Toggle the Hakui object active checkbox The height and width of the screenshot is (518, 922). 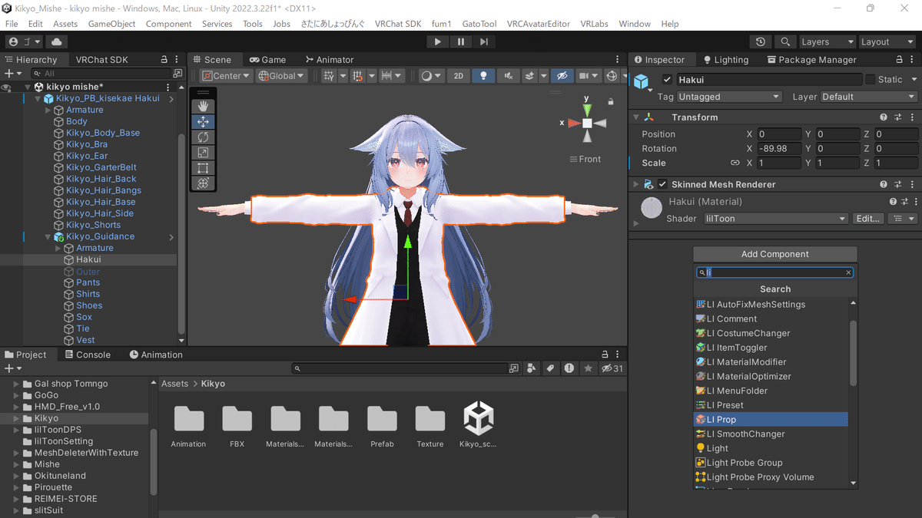pos(667,80)
